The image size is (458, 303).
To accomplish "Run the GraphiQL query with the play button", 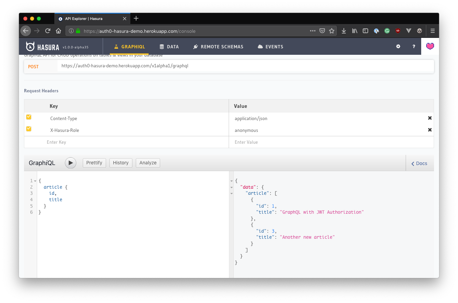I will point(71,163).
